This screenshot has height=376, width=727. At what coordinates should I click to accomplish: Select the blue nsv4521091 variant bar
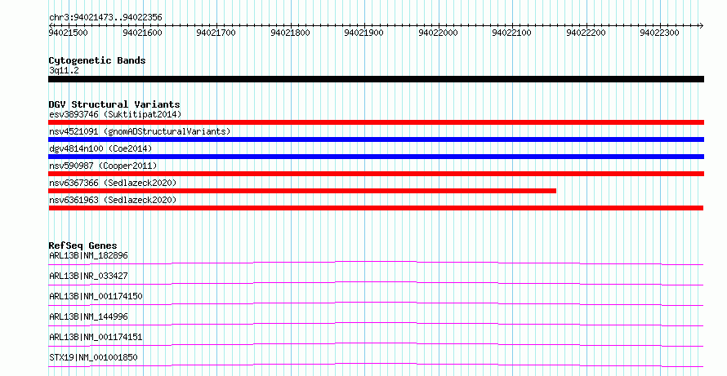(x=376, y=139)
